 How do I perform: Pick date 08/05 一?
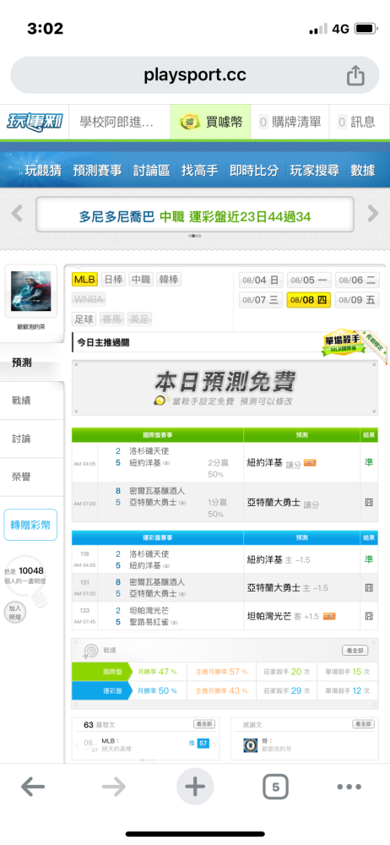(310, 281)
